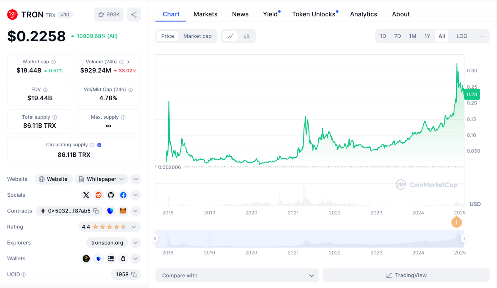
Task: Open TRON's Reddit social link
Action: (98, 195)
